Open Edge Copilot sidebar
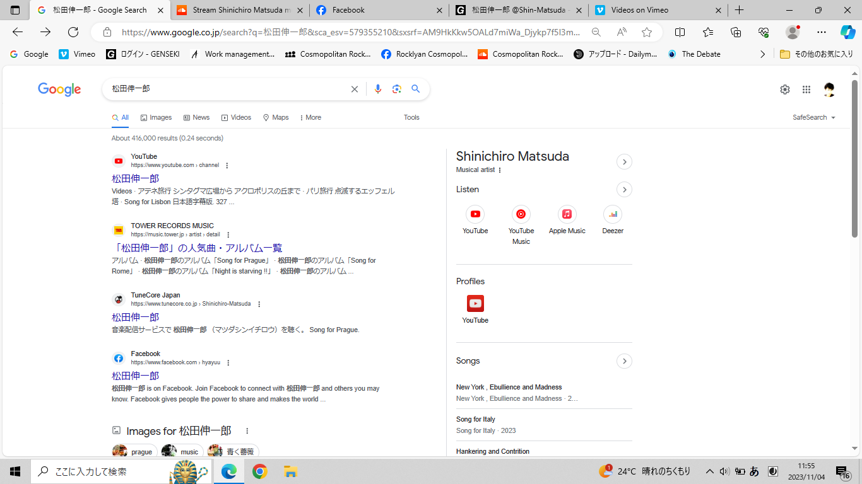 point(848,32)
